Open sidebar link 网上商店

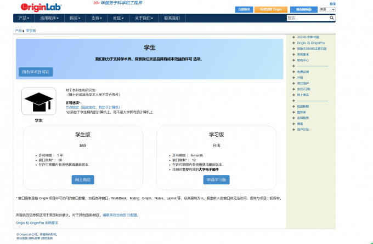[x=303, y=95]
